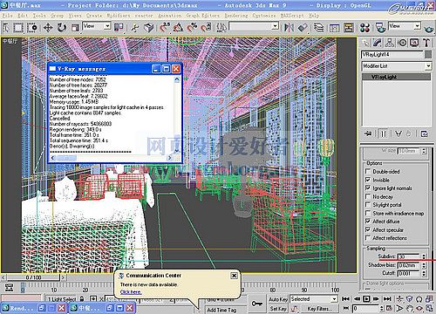The height and width of the screenshot is (314, 436).
Task: Click the Arc Rotate navigation icon
Action: [x=419, y=308]
